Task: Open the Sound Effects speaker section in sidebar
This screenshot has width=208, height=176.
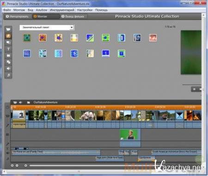Action: (8, 69)
